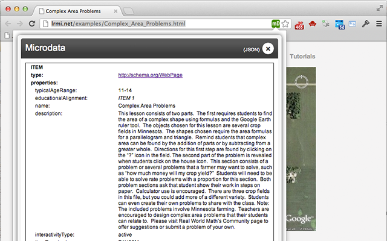
Task: Open a new browser tab
Action: (128, 11)
